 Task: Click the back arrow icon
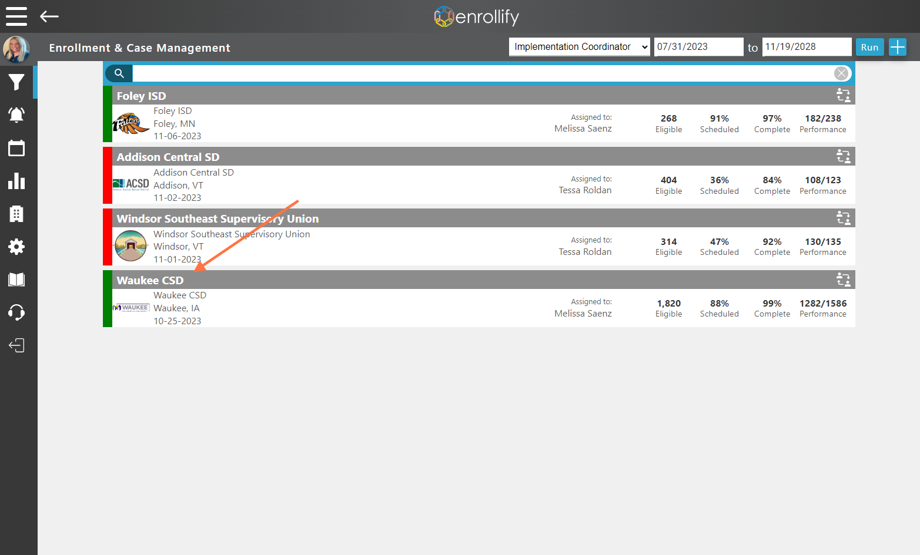pos(49,16)
